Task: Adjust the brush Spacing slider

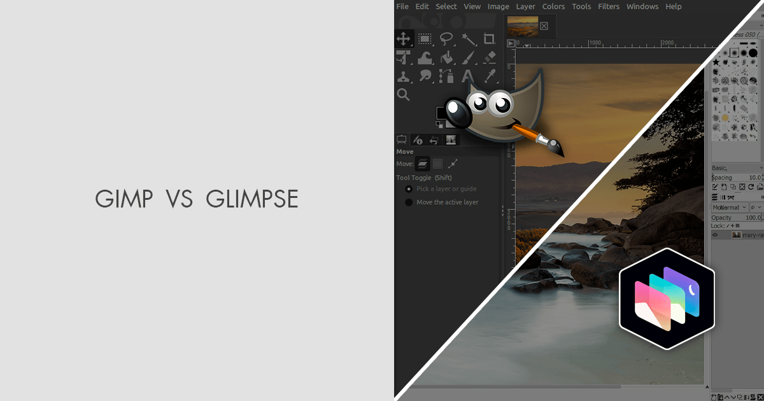Action: click(x=737, y=178)
